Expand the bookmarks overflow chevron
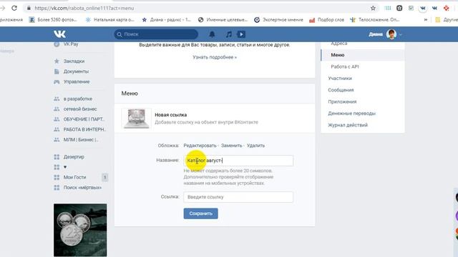 click(x=426, y=20)
